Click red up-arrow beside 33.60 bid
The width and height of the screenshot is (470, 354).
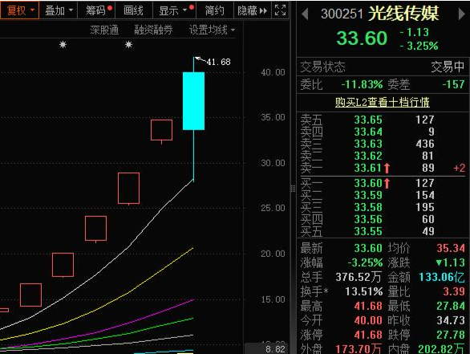coord(387,183)
